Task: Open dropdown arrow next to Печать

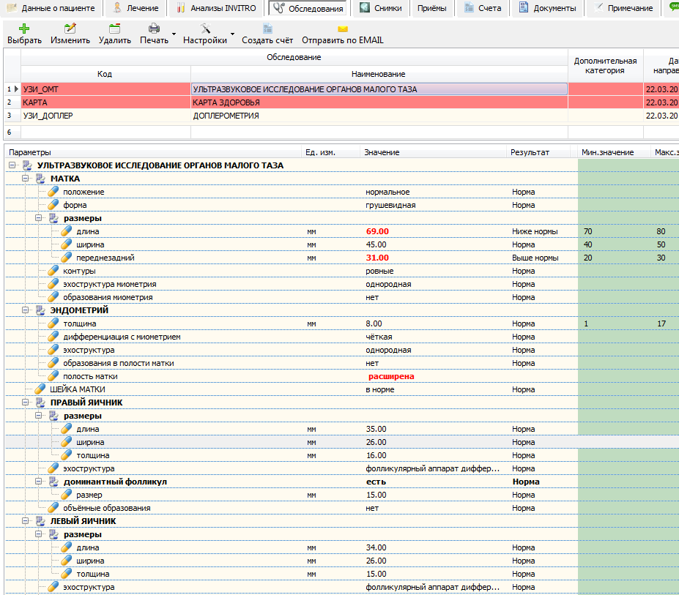Action: coord(174,34)
